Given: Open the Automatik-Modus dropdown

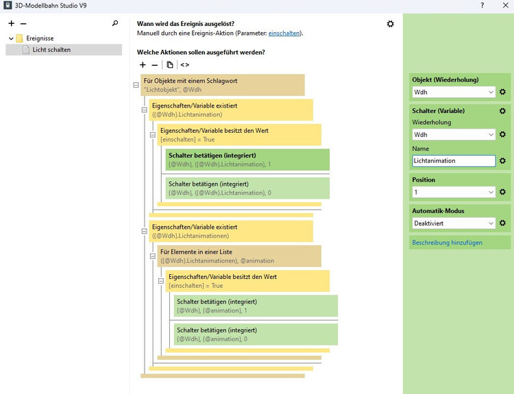Looking at the screenshot, I should pos(453,223).
